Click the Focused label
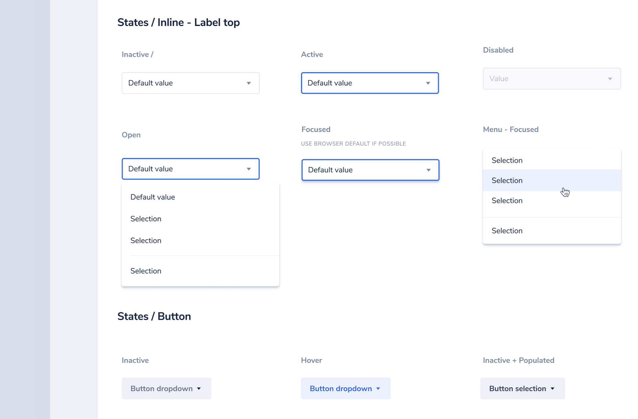This screenshot has width=638, height=419. tap(316, 129)
